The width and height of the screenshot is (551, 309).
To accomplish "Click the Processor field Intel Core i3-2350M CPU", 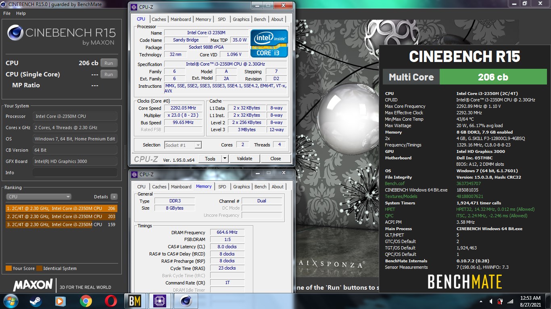I will pyautogui.click(x=75, y=116).
